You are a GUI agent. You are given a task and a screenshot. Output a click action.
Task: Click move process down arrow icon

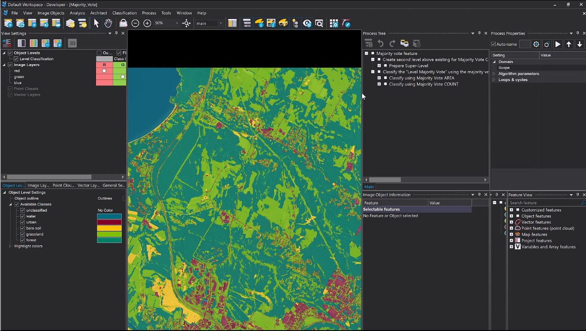point(580,44)
